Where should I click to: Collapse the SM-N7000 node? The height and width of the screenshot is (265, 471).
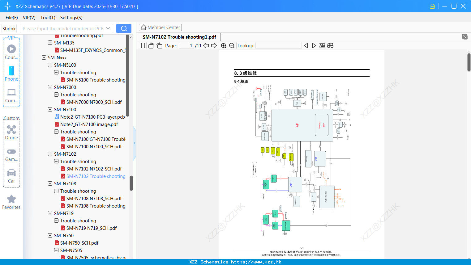50,87
